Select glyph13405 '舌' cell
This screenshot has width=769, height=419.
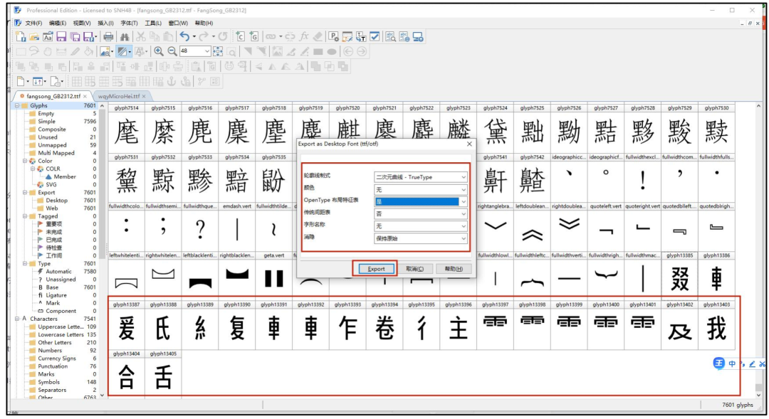coord(163,373)
